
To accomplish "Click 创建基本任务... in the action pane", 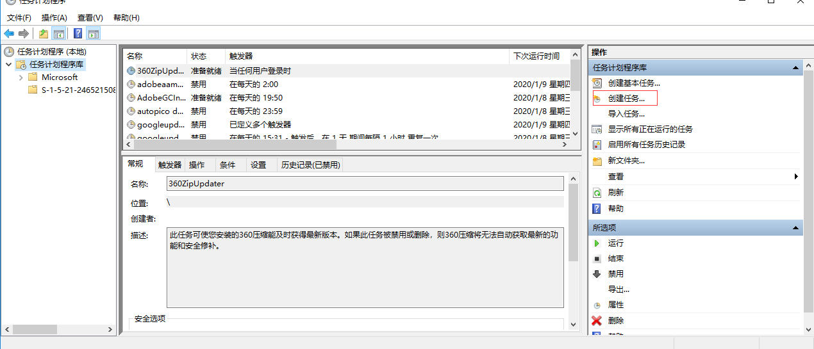I will (634, 83).
